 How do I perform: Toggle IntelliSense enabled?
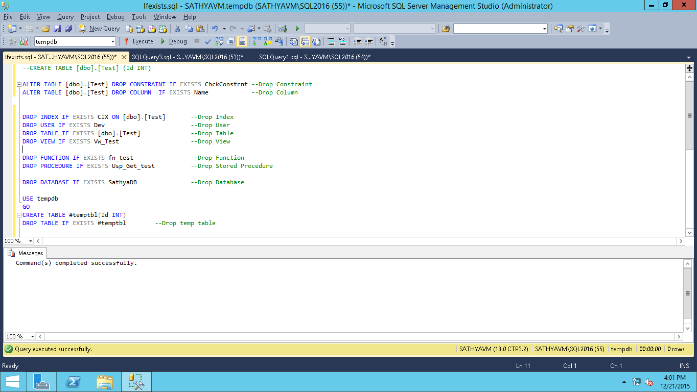coord(242,40)
